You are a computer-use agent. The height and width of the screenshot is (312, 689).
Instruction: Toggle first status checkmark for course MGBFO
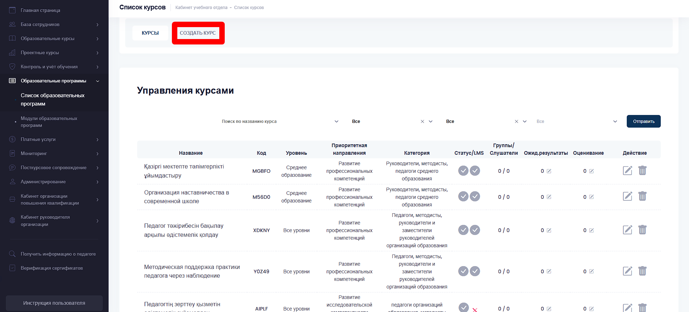[x=463, y=171]
